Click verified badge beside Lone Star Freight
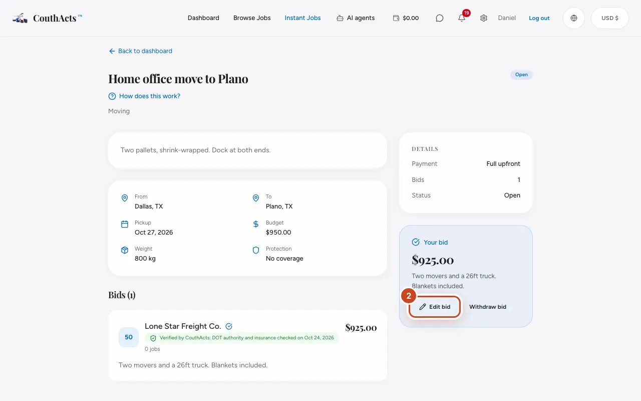 coord(229,326)
